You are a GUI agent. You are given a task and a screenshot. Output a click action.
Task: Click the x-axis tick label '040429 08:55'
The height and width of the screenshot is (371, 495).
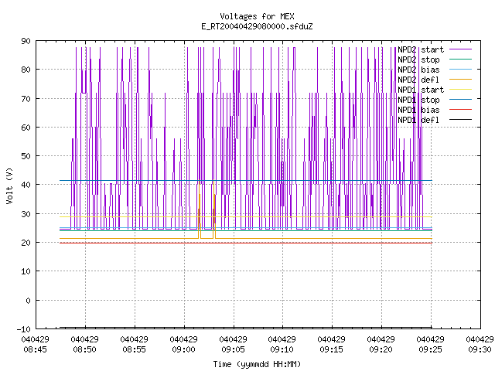pyautogui.click(x=135, y=345)
